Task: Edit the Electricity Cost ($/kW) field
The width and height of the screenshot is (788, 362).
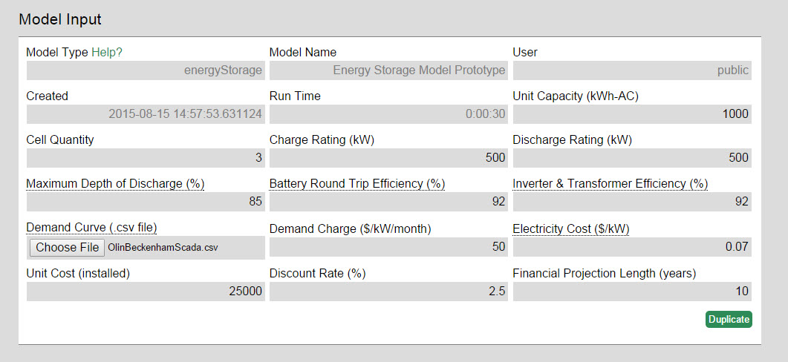Action: [x=632, y=246]
